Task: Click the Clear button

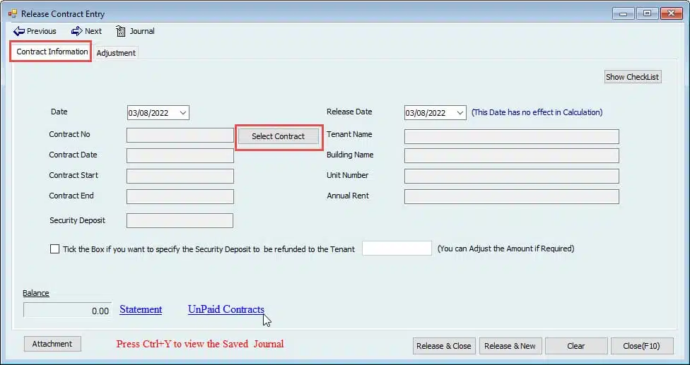Action: (576, 346)
